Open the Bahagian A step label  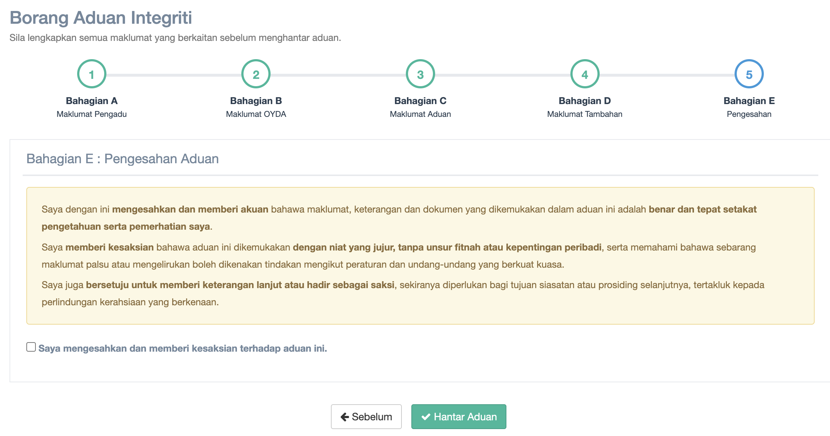91,101
